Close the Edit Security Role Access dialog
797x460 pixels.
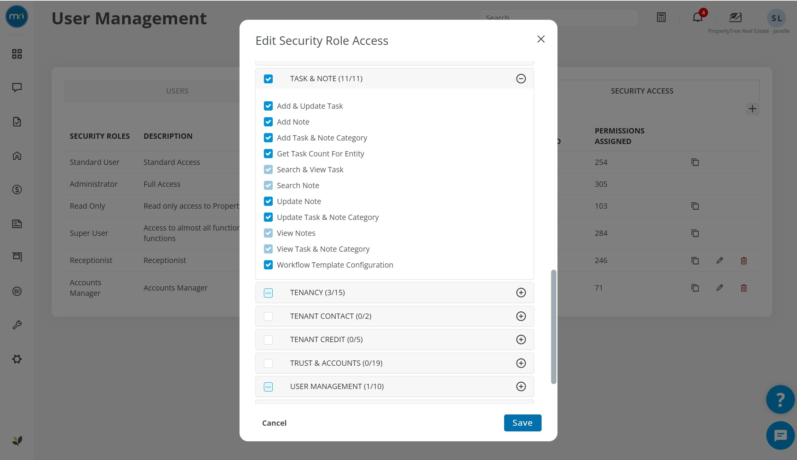[x=541, y=39]
